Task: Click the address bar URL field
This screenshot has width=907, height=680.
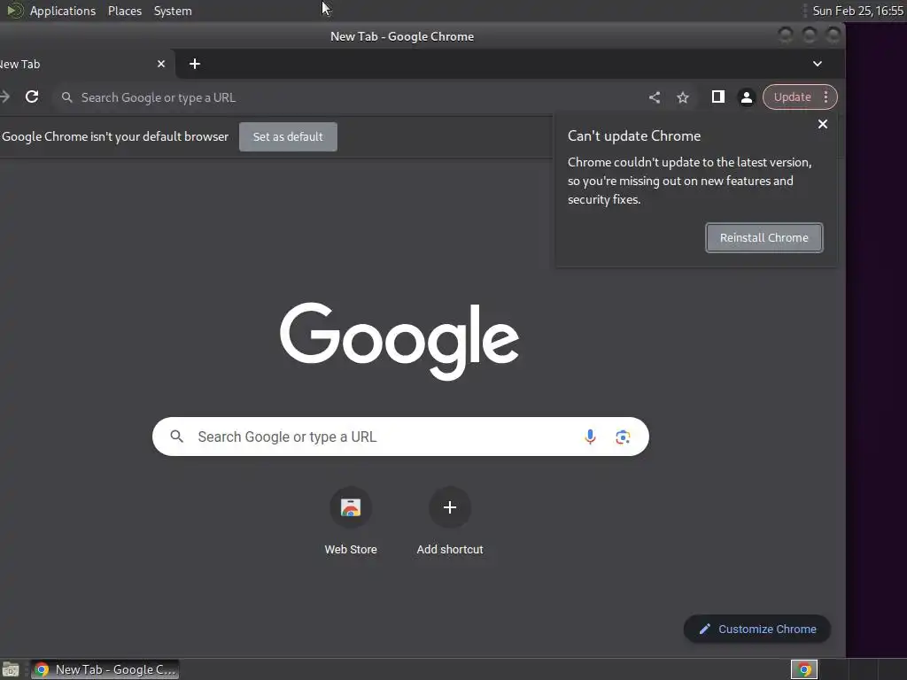Action: point(347,97)
